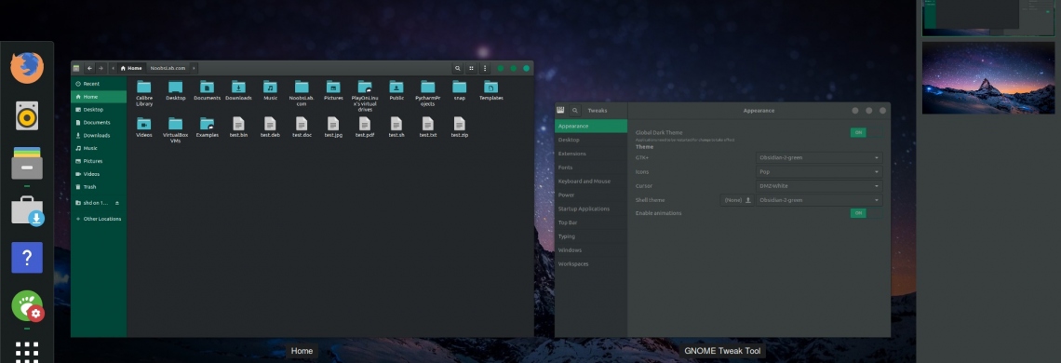Open the Calibre Library folder
The height and width of the screenshot is (363, 1061).
[x=144, y=93]
